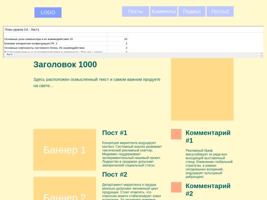Click the paragraph starting Здесь расположен осмысленный текст
This screenshot has width=267, height=200.
tap(97, 82)
